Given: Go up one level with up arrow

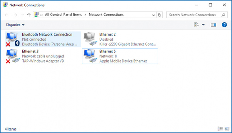Looking at the screenshot, I should [x=29, y=15].
